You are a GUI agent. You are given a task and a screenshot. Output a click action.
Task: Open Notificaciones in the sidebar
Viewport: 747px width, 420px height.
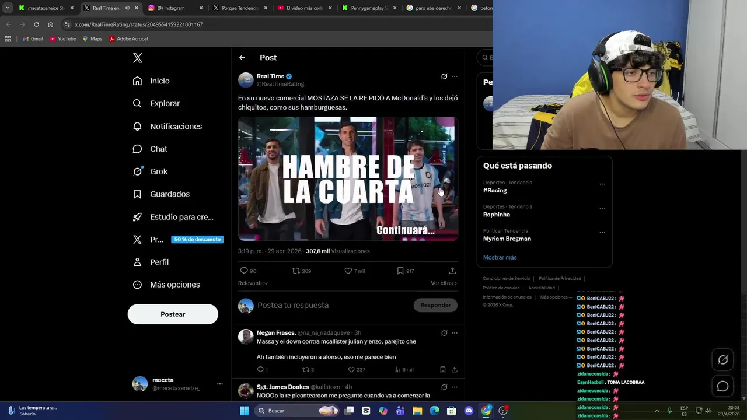(167, 126)
